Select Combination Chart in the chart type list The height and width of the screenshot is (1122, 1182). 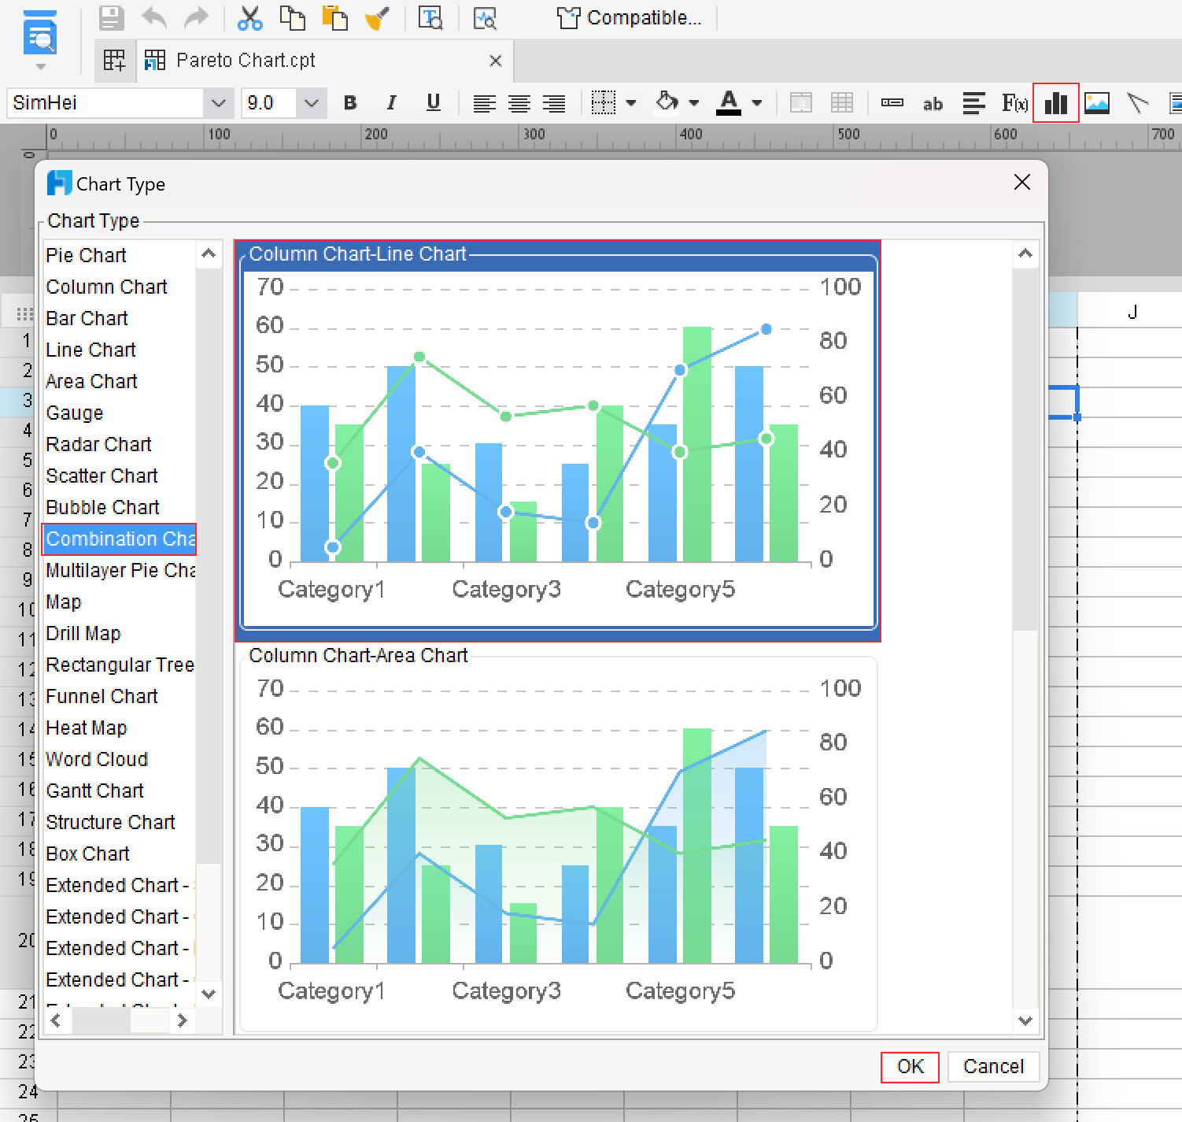click(x=118, y=539)
